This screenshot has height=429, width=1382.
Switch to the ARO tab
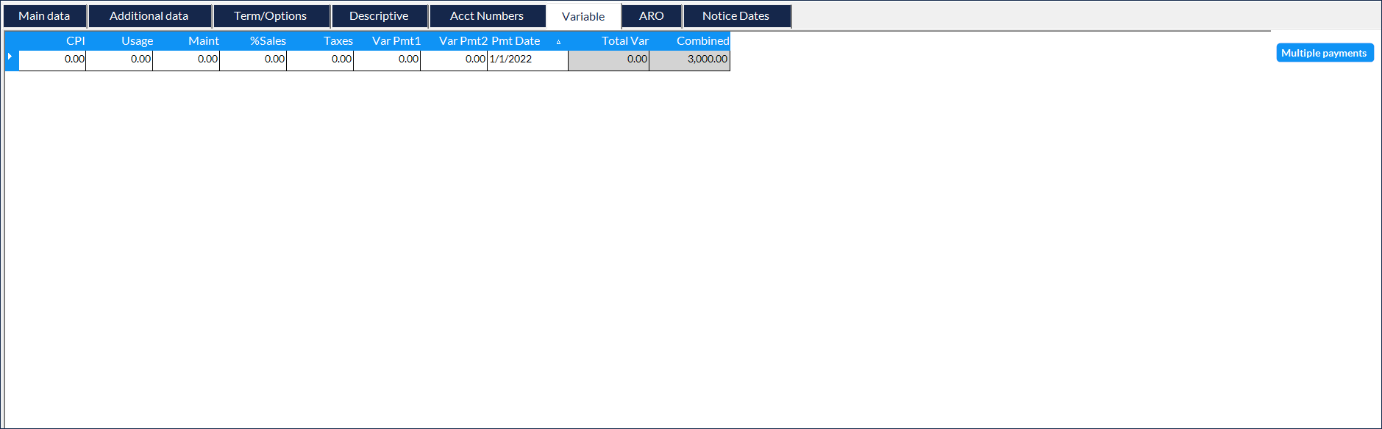(652, 16)
